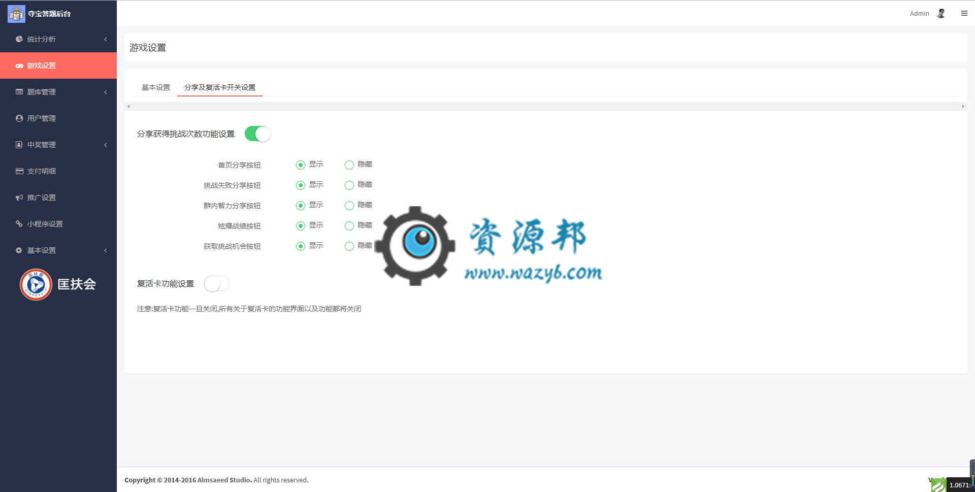
Task: Select 显示 for 群内智力分享按钮
Action: pos(301,206)
